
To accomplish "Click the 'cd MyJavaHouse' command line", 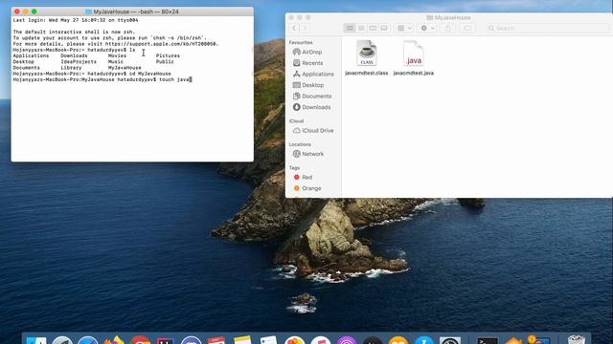I will click(x=92, y=74).
